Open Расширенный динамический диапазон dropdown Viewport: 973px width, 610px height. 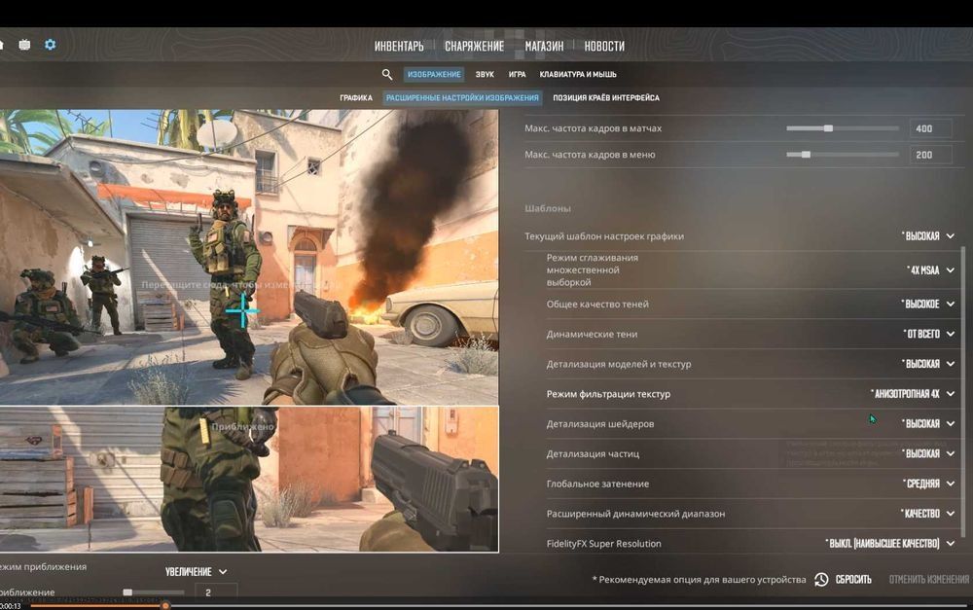click(x=927, y=513)
